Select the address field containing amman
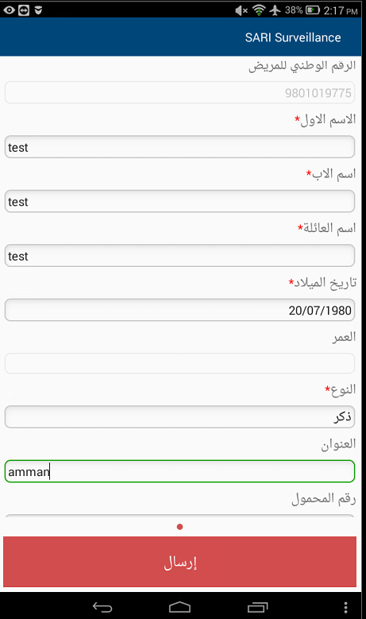The height and width of the screenshot is (619, 366). coord(180,471)
